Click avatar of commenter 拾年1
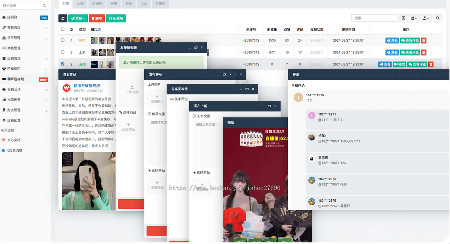 pyautogui.click(x=312, y=137)
